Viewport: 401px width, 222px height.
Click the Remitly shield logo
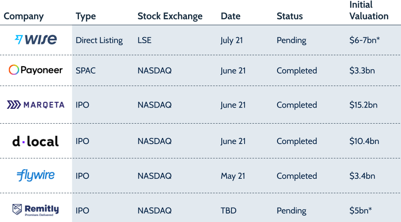(17, 210)
